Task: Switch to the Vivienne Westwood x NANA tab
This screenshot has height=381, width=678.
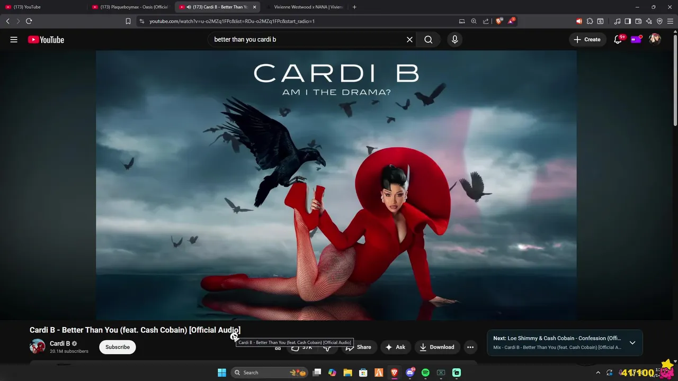Action: (x=304, y=7)
